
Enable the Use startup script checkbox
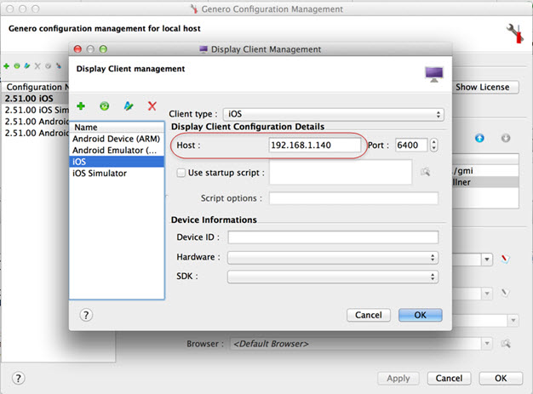tap(180, 173)
